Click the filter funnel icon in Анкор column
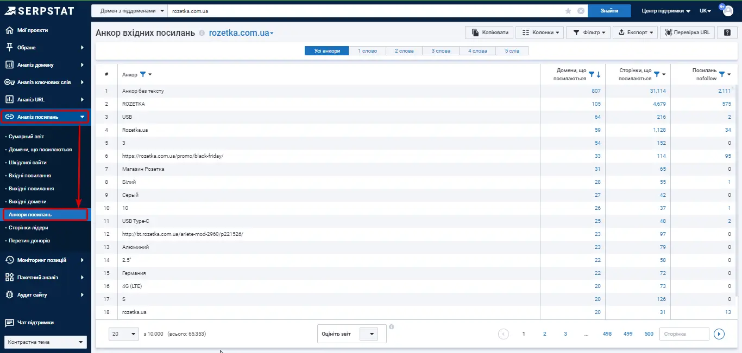The height and width of the screenshot is (353, 742). point(143,74)
